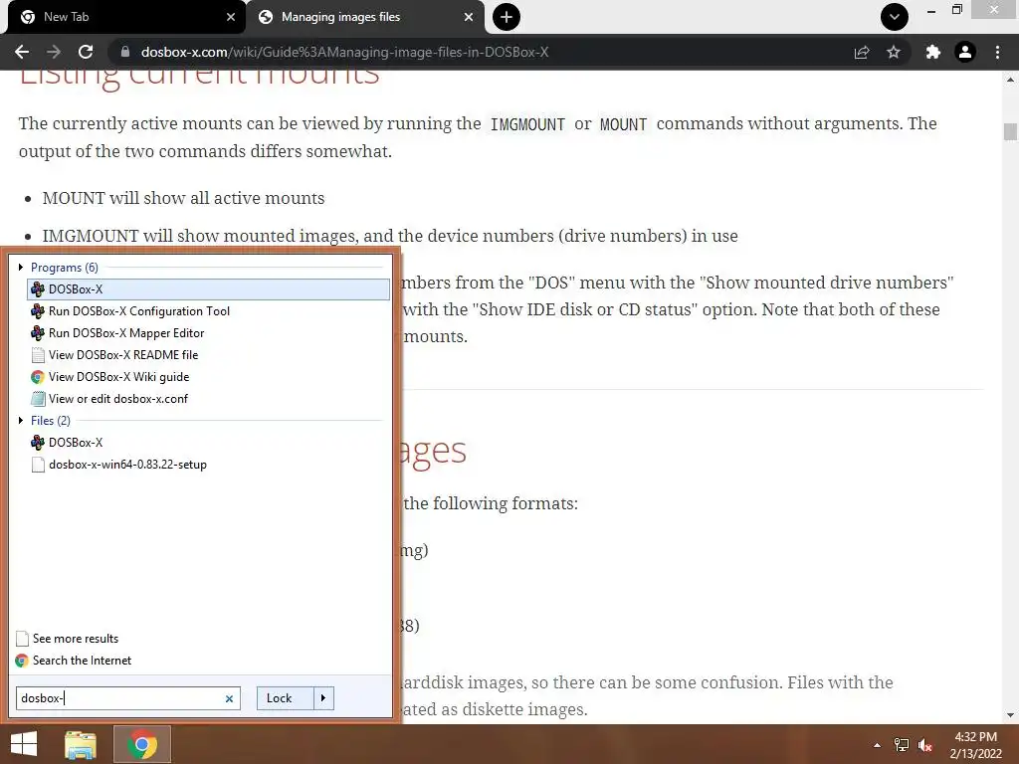Bookmark this page with star
1019x764 pixels.
click(894, 52)
